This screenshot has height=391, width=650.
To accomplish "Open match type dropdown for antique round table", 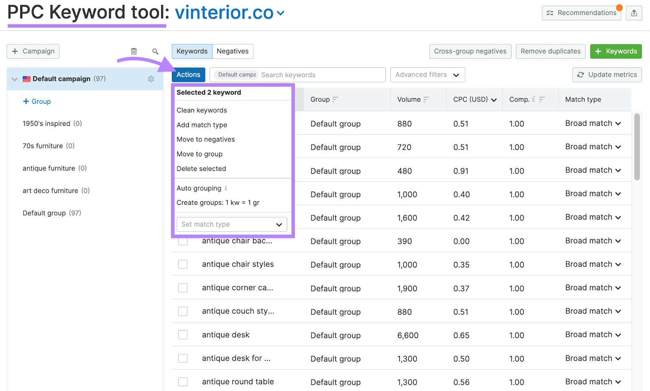I will click(593, 382).
